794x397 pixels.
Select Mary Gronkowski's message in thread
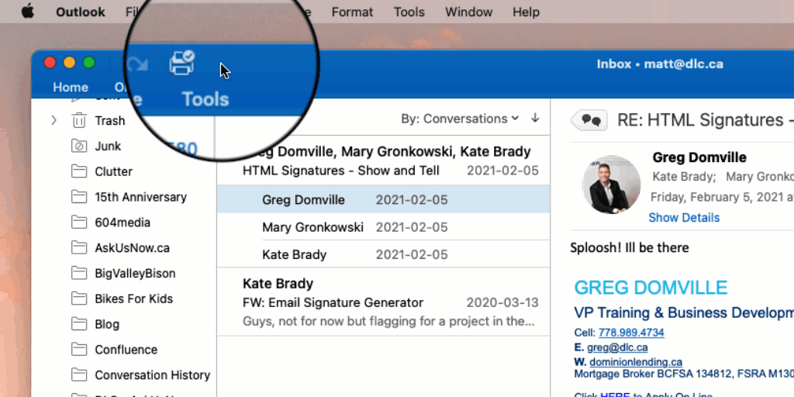pos(383,227)
